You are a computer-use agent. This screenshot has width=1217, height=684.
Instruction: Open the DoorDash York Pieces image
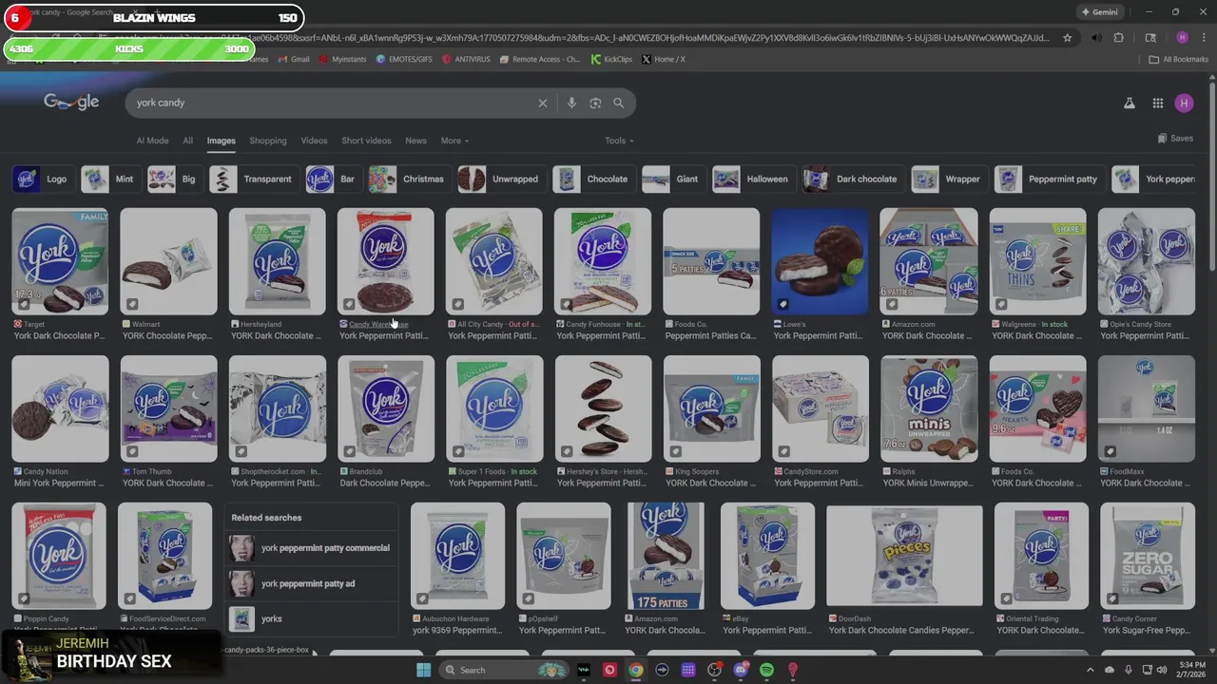click(x=904, y=556)
